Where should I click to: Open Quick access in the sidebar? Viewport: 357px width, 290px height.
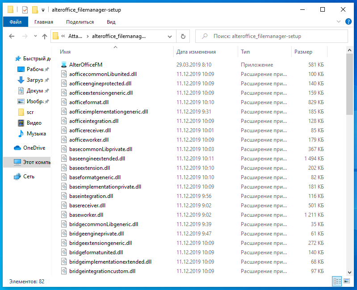point(32,59)
